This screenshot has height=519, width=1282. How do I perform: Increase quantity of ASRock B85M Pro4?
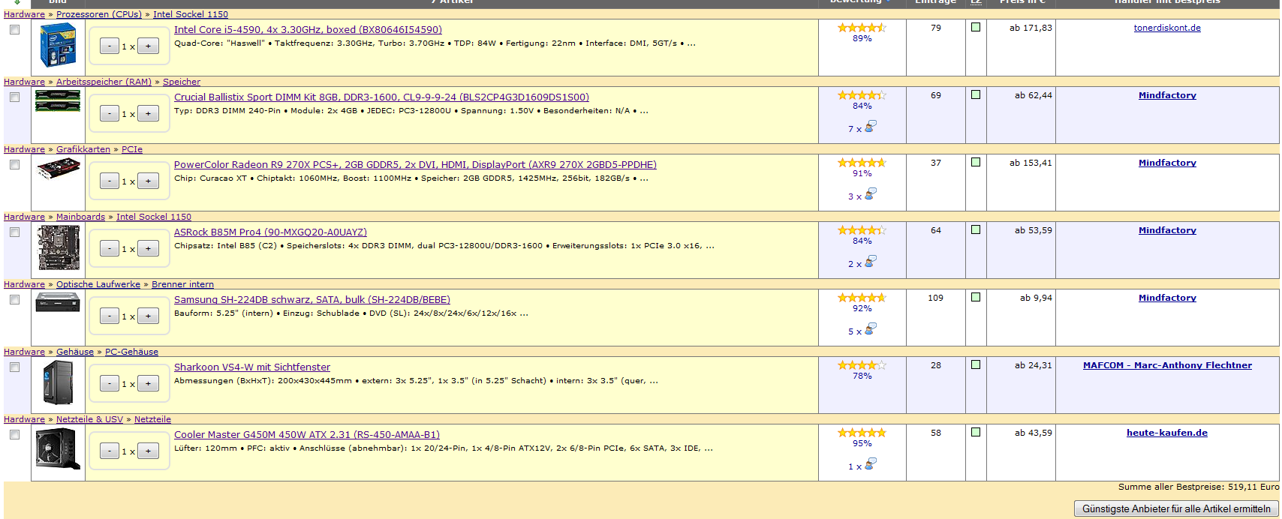coord(148,249)
